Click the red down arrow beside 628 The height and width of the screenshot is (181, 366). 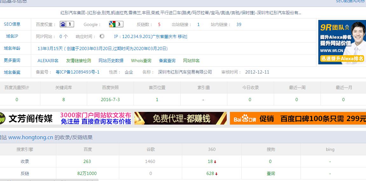point(217,174)
